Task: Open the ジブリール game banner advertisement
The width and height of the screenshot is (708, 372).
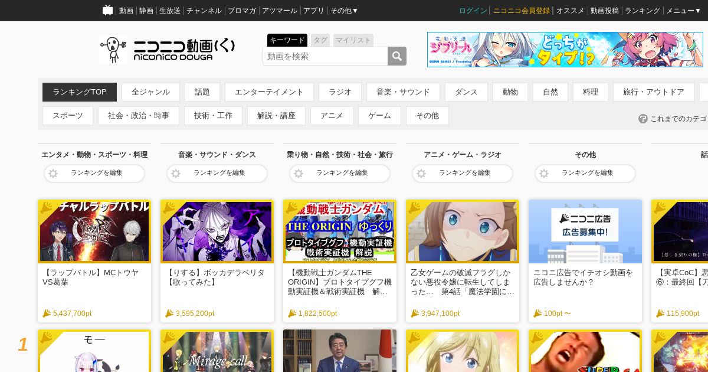Action: pos(565,50)
